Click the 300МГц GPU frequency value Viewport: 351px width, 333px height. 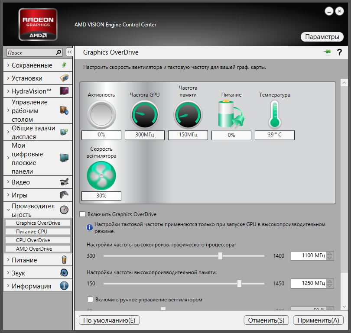pyautogui.click(x=145, y=135)
